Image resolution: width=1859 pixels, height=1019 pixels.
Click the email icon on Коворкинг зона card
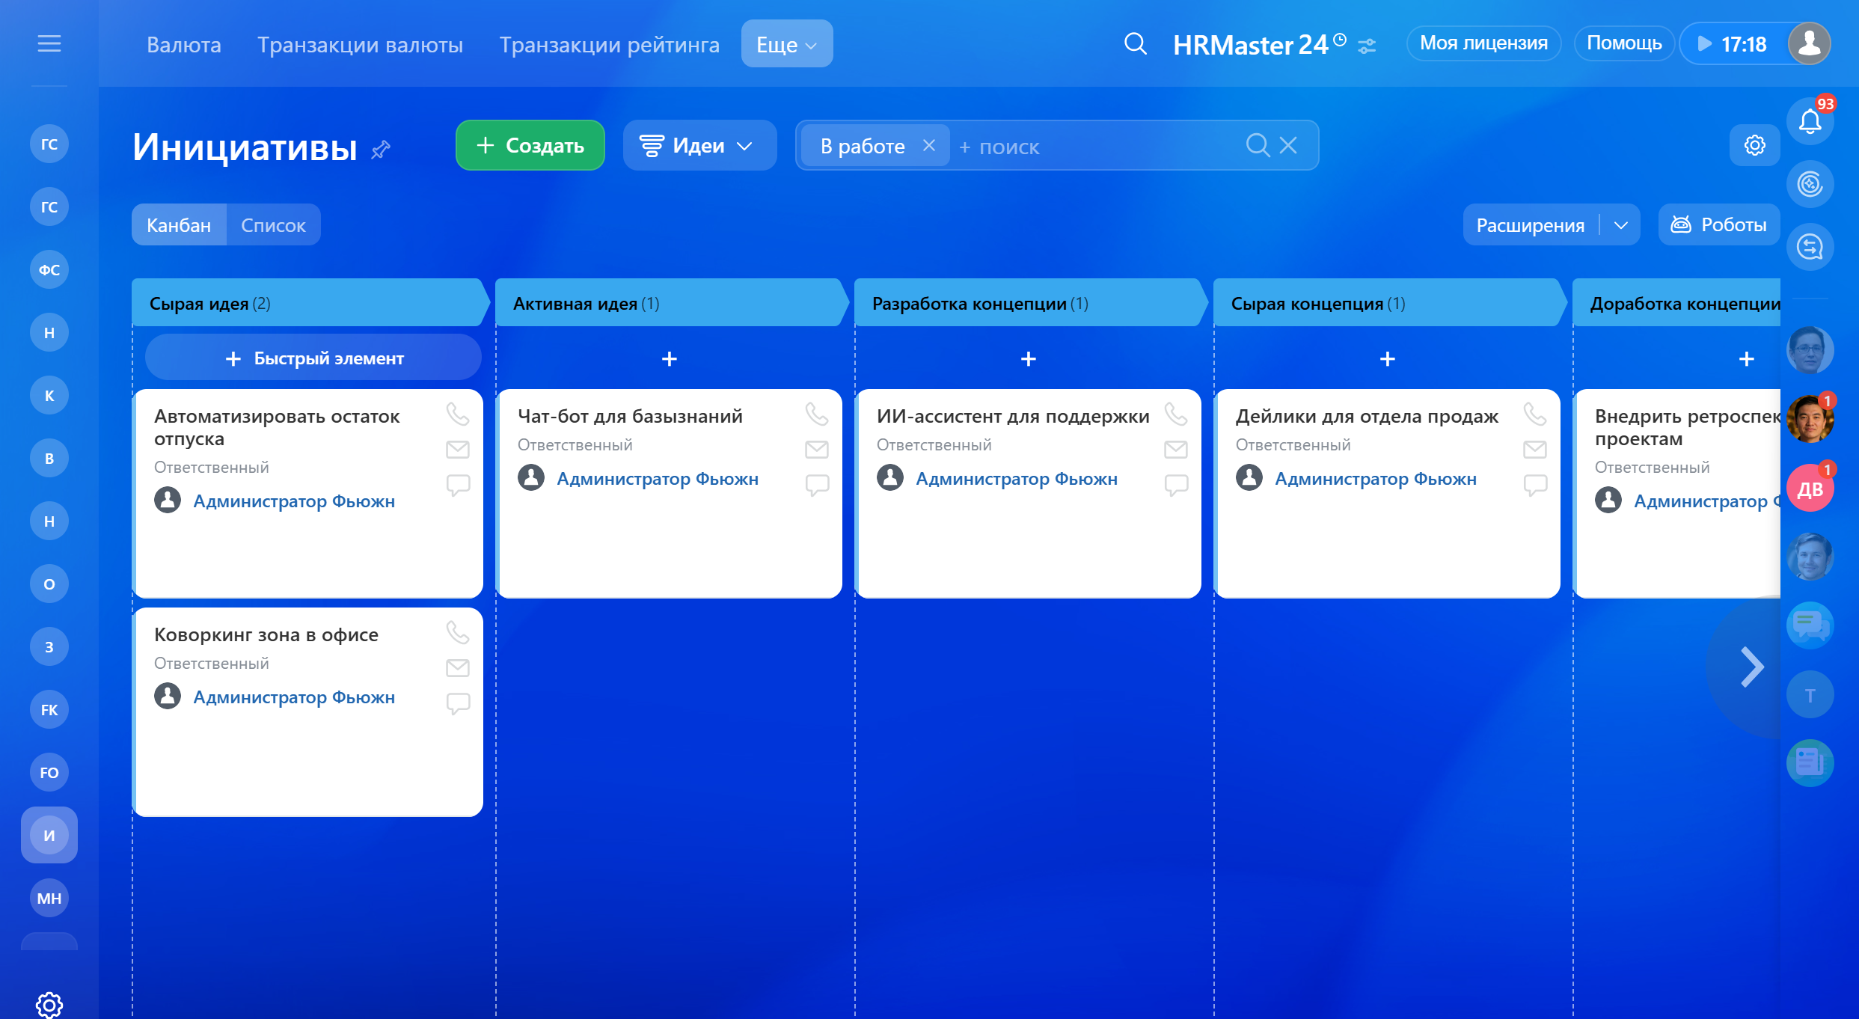(458, 667)
